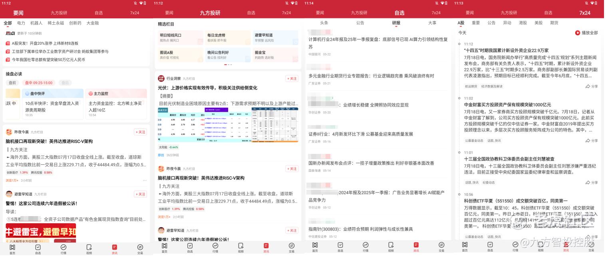Open the 明日短线风口 featured column card
This screenshot has width=606, height=256.
tap(180, 37)
